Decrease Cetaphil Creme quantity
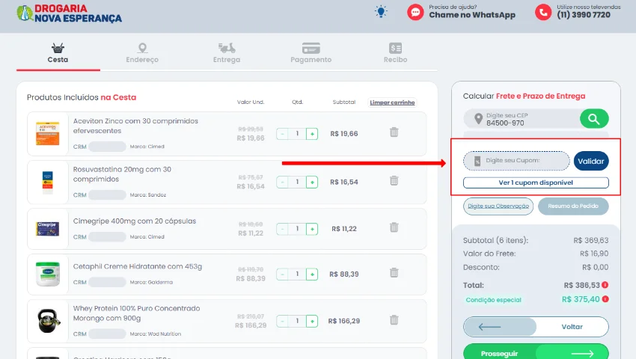636x359 pixels. click(282, 274)
